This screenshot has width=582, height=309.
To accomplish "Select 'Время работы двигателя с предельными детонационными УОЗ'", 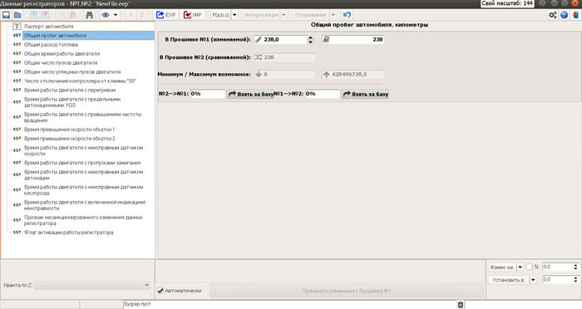I will pyautogui.click(x=72, y=102).
